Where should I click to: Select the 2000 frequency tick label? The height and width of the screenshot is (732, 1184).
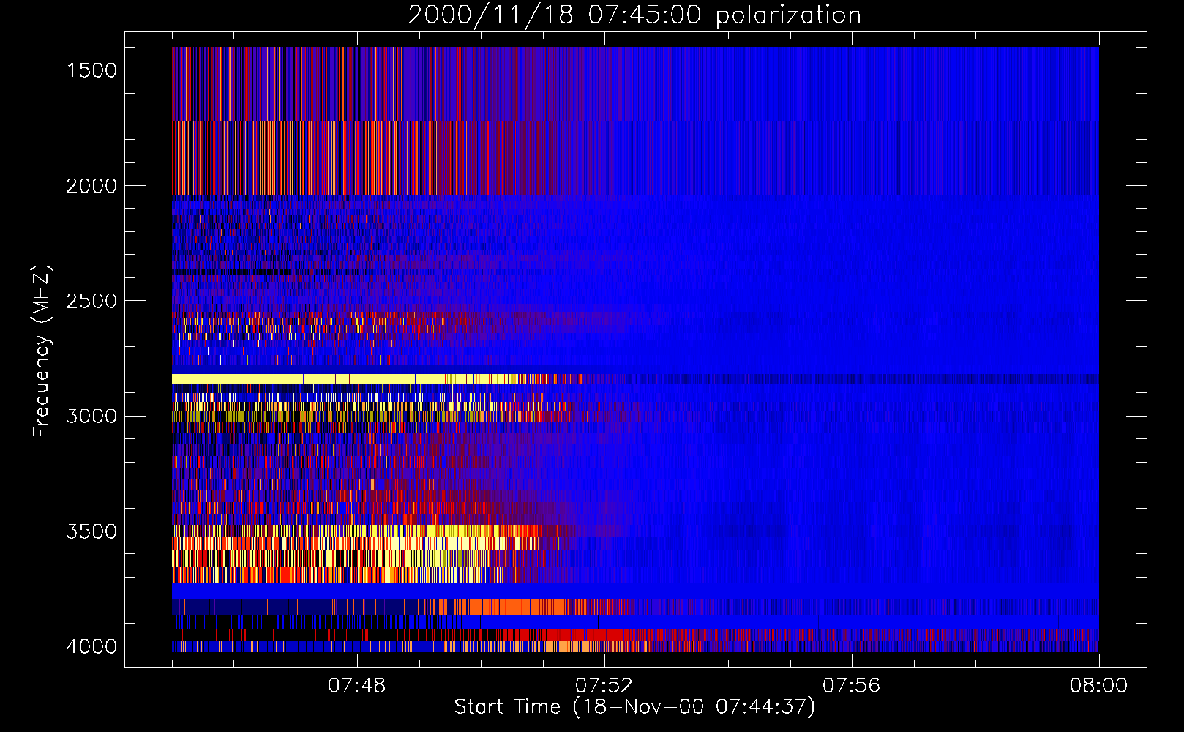tap(91, 186)
